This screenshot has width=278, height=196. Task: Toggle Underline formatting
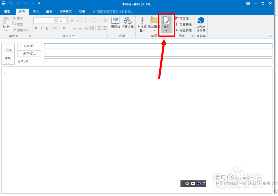[47, 28]
